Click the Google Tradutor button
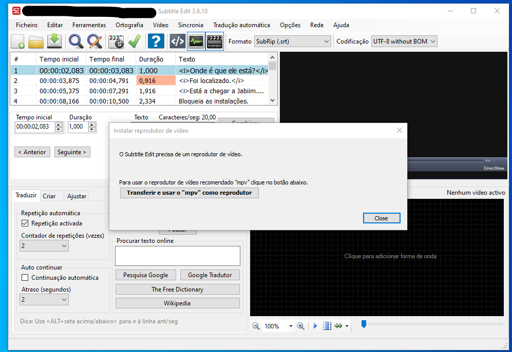512x352 pixels. 210,275
